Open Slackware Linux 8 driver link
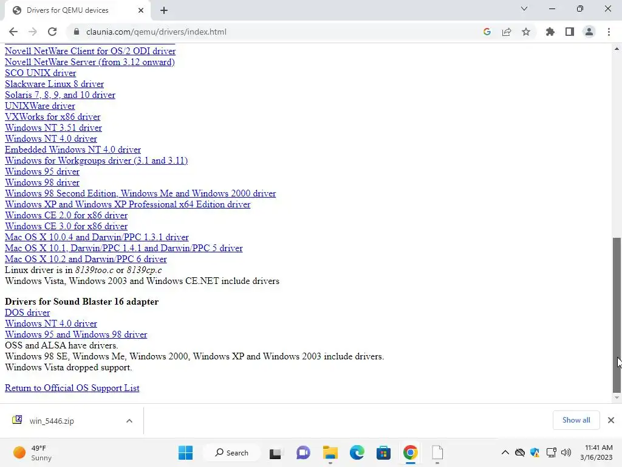Screen dimensions: 622x467 (54, 84)
